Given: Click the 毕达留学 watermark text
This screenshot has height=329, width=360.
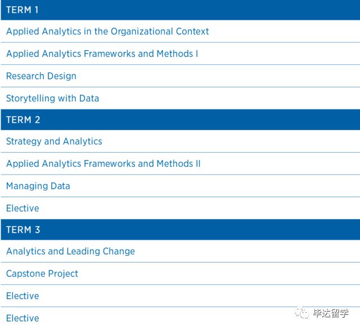Looking at the screenshot, I should pyautogui.click(x=331, y=313).
